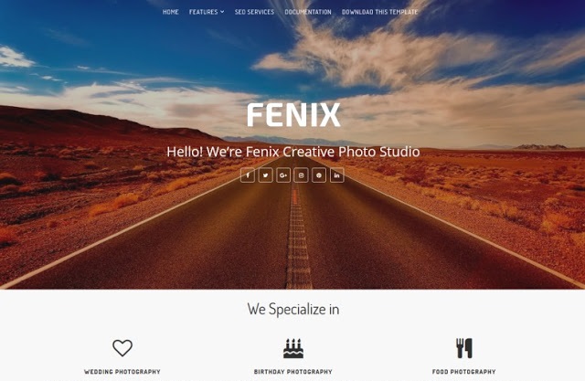
Task: Expand the Features dropdown chevron
Action: coord(222,12)
